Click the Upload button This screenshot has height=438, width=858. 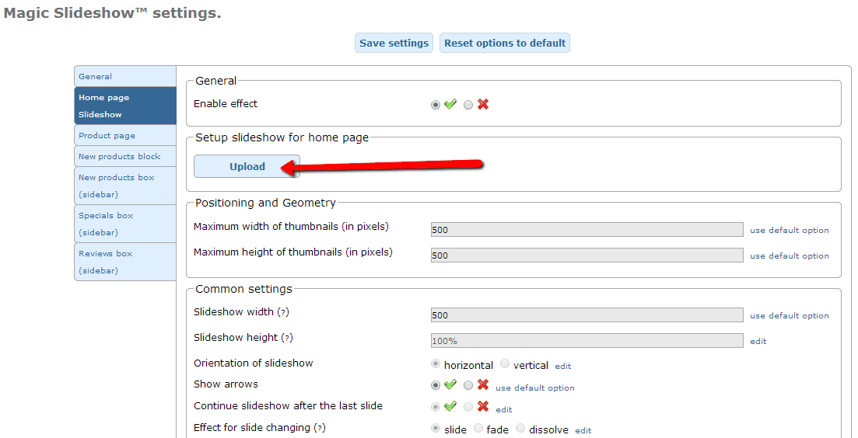[x=247, y=166]
